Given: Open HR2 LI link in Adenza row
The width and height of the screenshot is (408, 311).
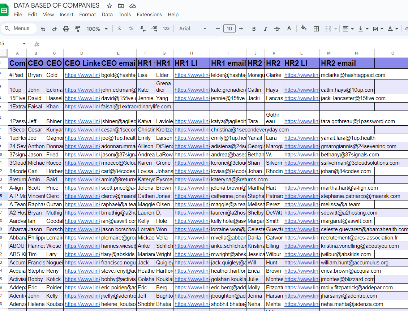Looking at the screenshot, I should 302,304.
